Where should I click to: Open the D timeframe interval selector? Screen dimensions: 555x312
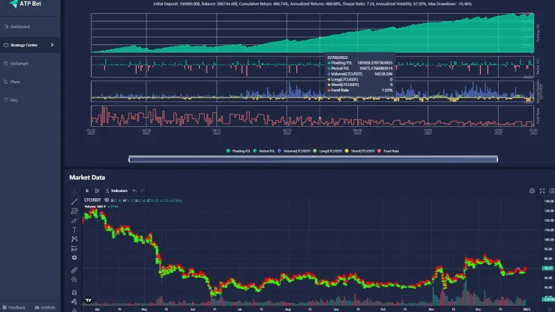(x=87, y=191)
